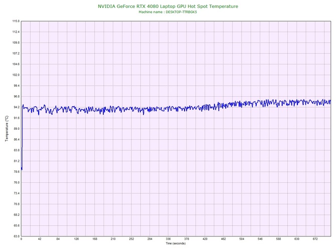Viewport: 336px width, 252px height.
Task: Click the 91.6 temperature axis label
Action: 17,118
